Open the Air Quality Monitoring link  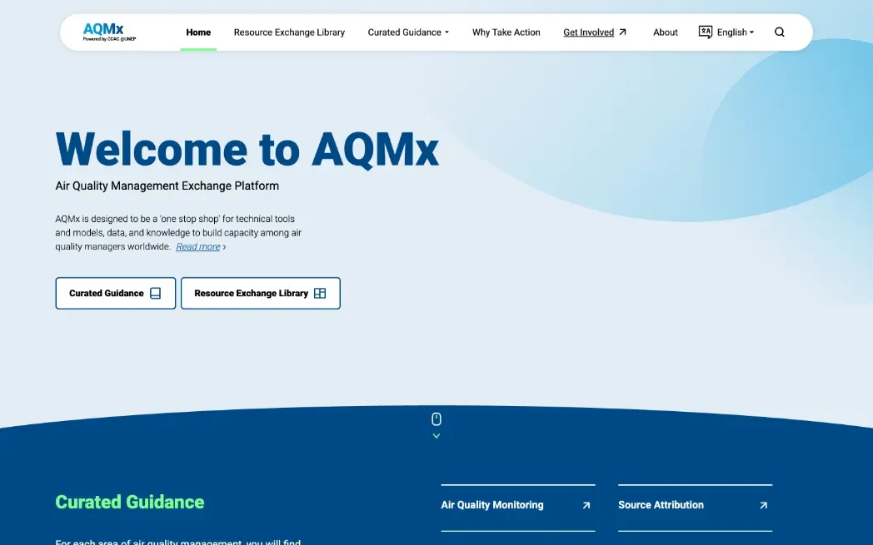pyautogui.click(x=491, y=505)
